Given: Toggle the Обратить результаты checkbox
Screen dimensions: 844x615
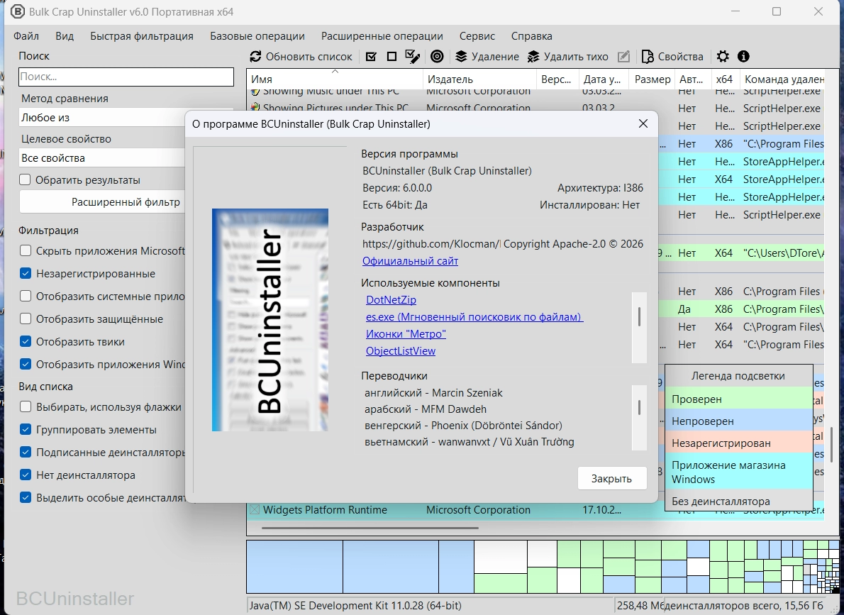Looking at the screenshot, I should 26,180.
